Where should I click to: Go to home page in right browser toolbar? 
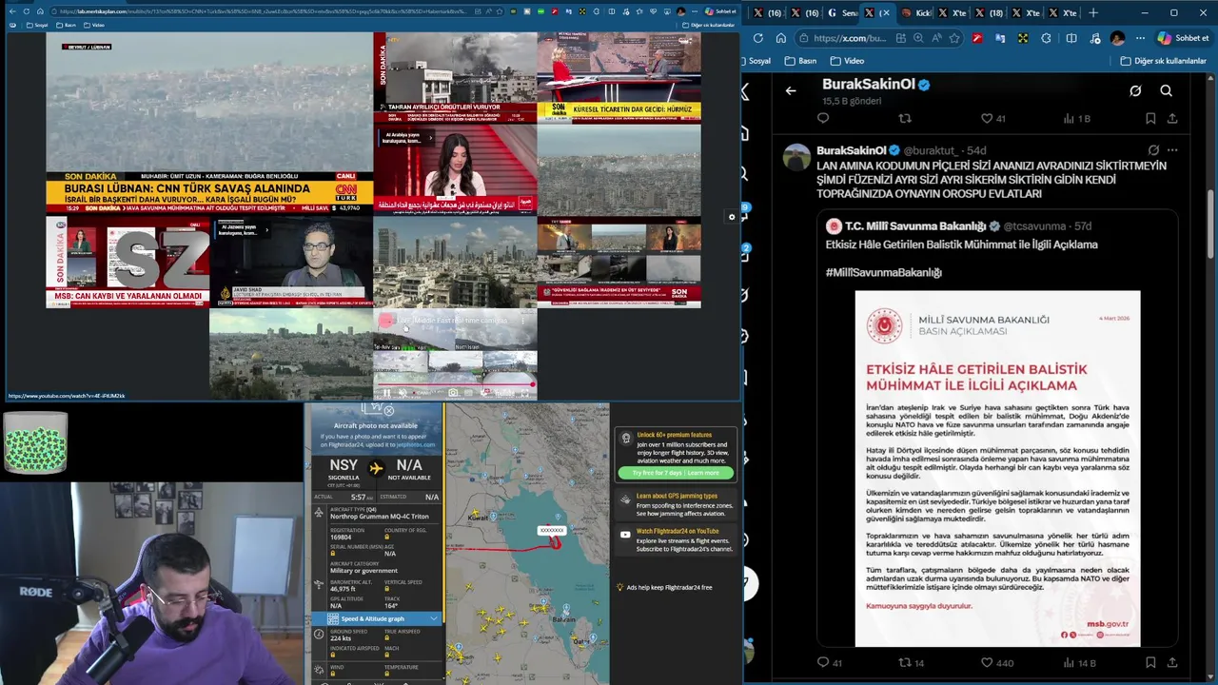point(780,38)
